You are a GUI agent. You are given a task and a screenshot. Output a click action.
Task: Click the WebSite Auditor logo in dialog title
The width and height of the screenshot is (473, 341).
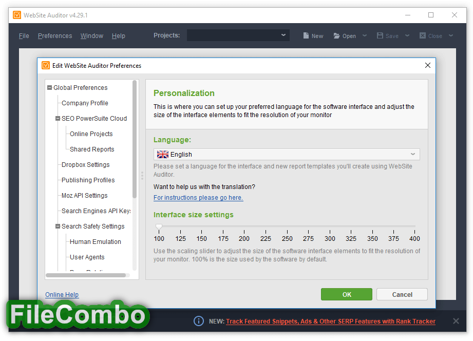(x=46, y=65)
